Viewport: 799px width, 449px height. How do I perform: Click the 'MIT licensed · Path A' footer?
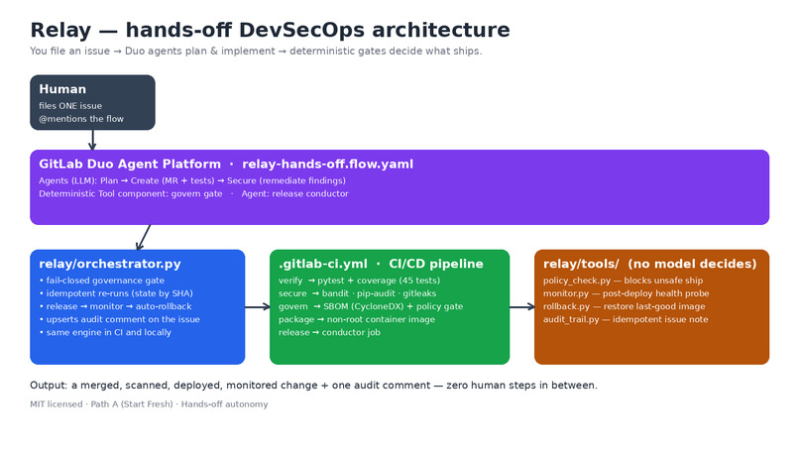tap(149, 404)
